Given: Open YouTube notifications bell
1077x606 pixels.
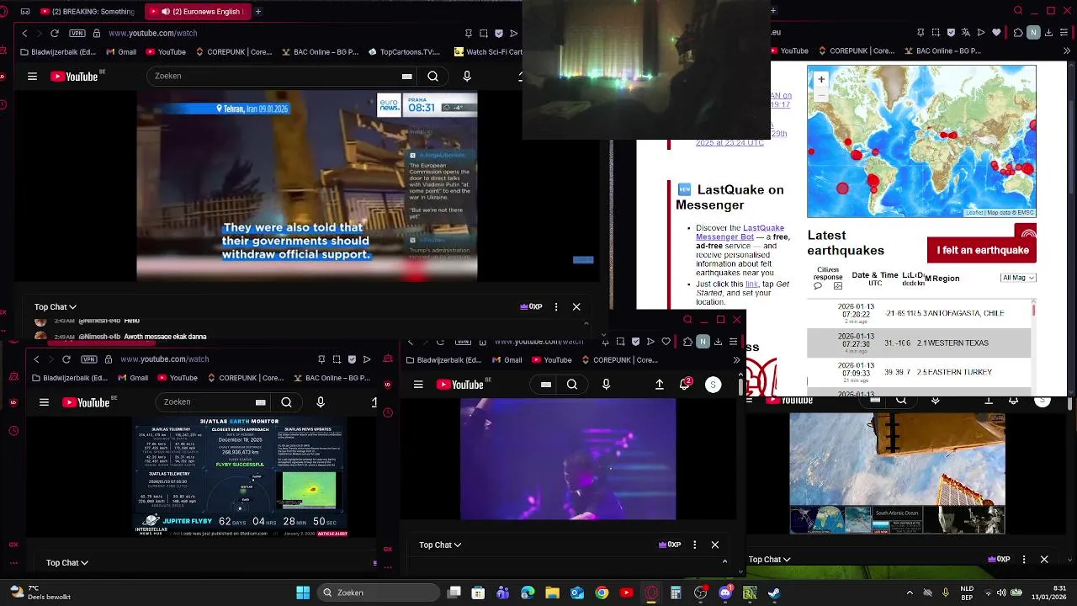Looking at the screenshot, I should click(686, 385).
